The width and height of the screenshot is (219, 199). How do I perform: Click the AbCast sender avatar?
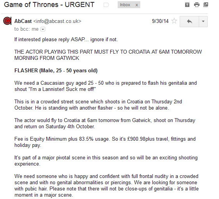(x=7, y=21)
